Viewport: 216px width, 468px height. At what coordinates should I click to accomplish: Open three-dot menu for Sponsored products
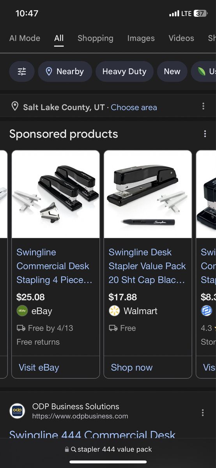coord(205,134)
